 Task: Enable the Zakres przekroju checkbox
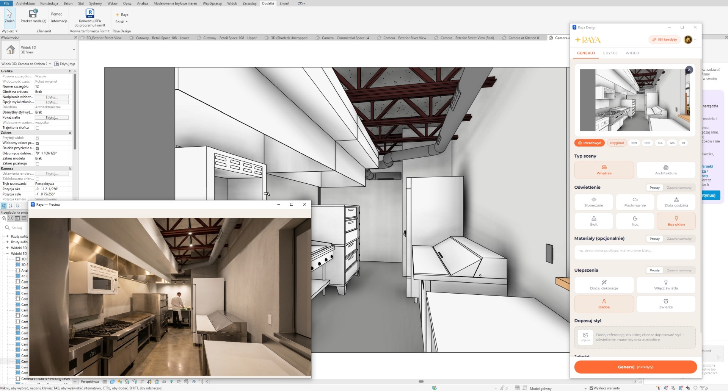[37, 164]
